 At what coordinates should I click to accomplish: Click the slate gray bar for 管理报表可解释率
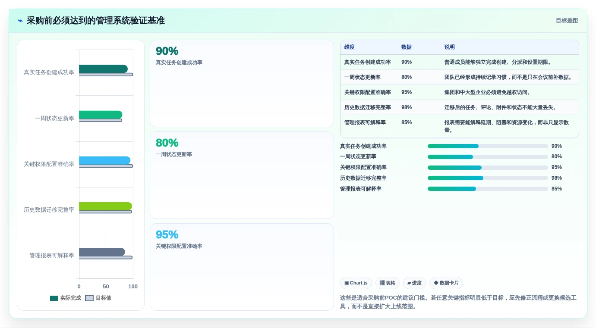tap(102, 252)
